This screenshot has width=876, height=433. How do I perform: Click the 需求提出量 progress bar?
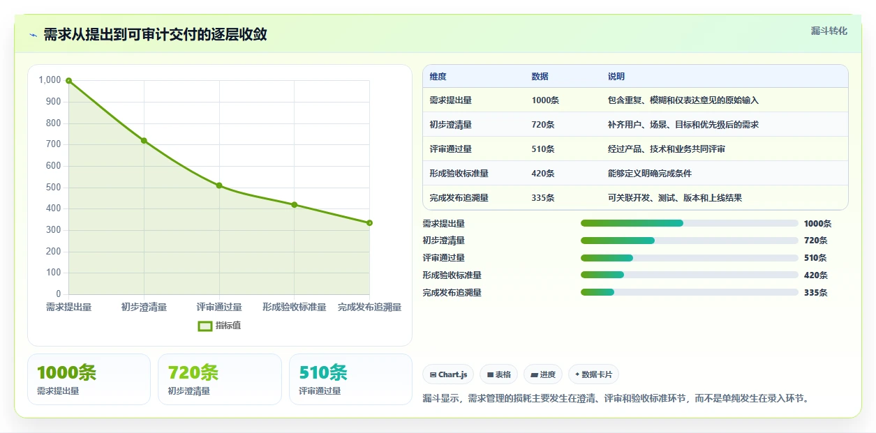click(x=689, y=223)
